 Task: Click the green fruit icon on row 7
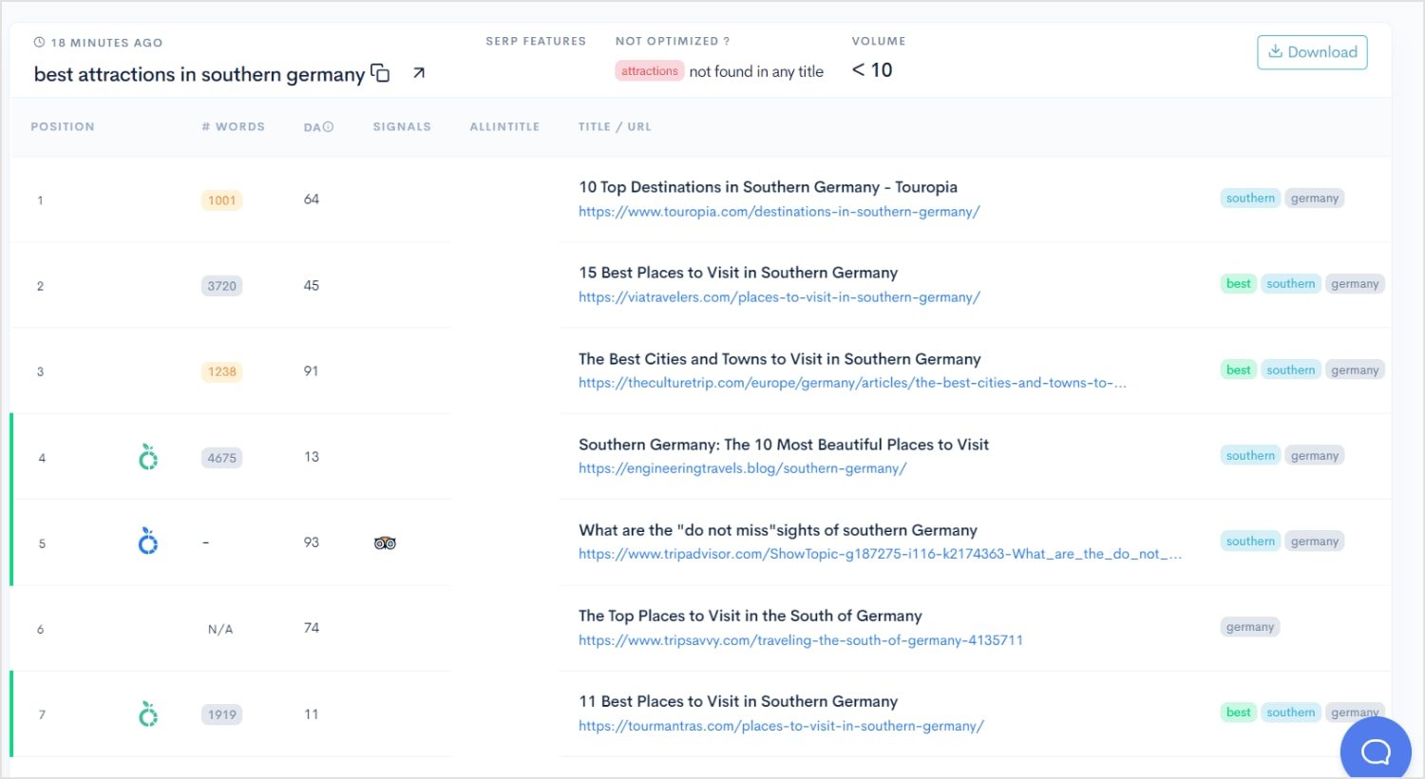coord(147,713)
